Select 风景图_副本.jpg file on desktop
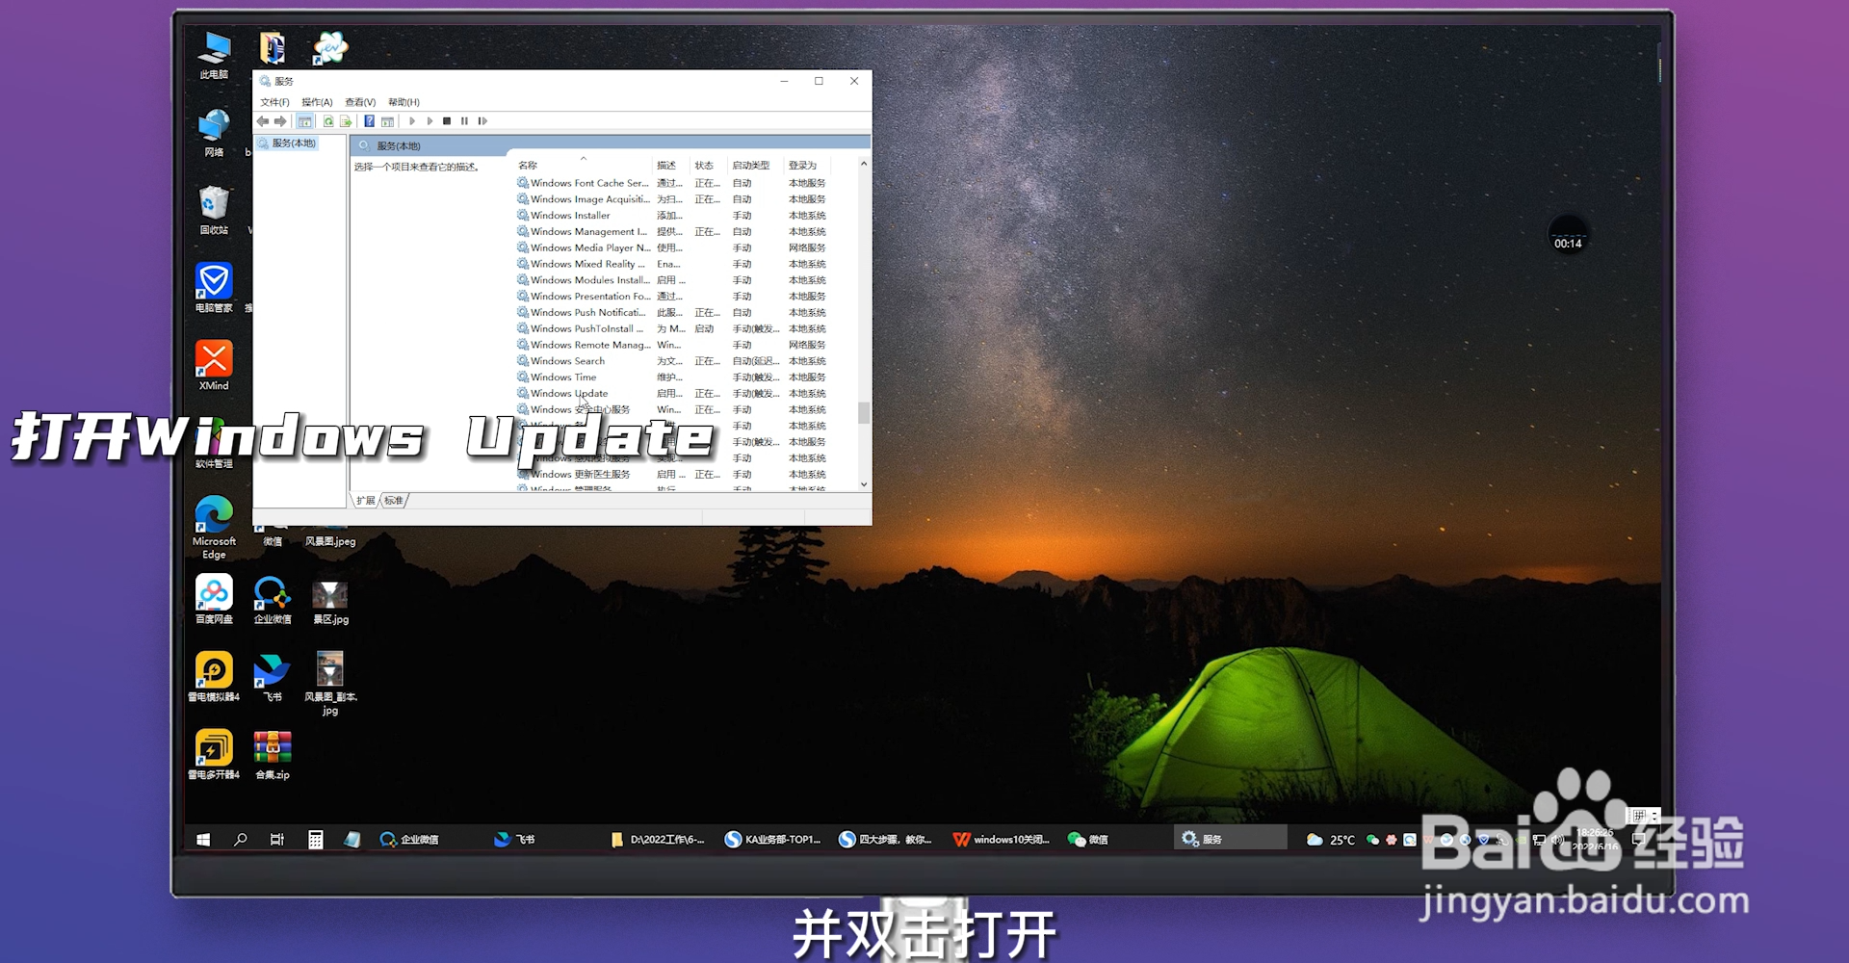 (330, 683)
